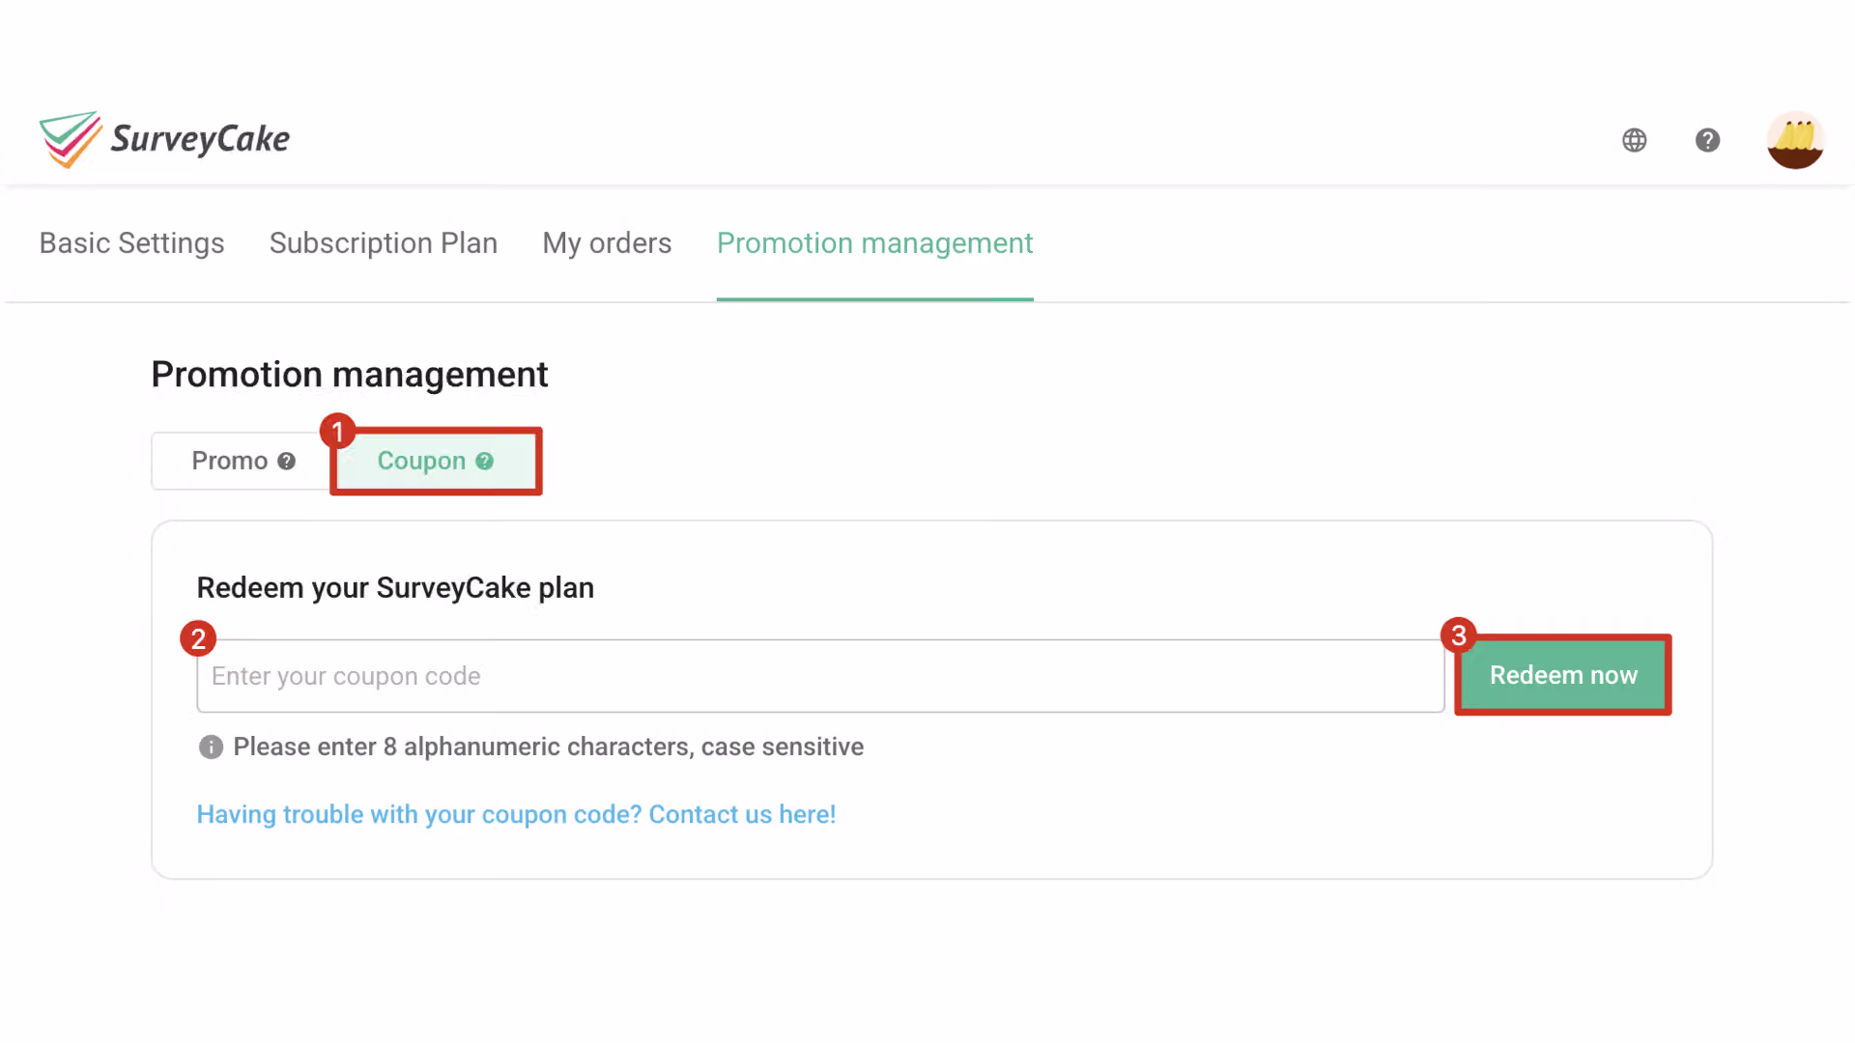Select the Promotion management tab

click(x=874, y=243)
